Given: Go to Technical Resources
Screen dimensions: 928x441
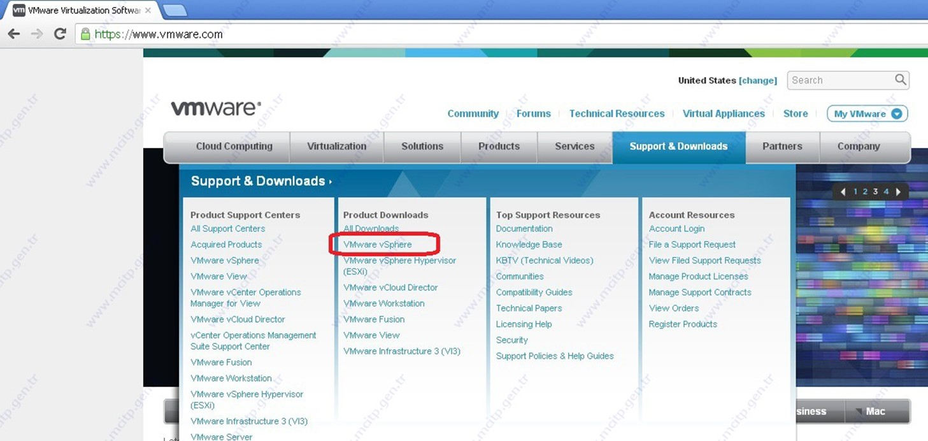Looking at the screenshot, I should pyautogui.click(x=617, y=114).
